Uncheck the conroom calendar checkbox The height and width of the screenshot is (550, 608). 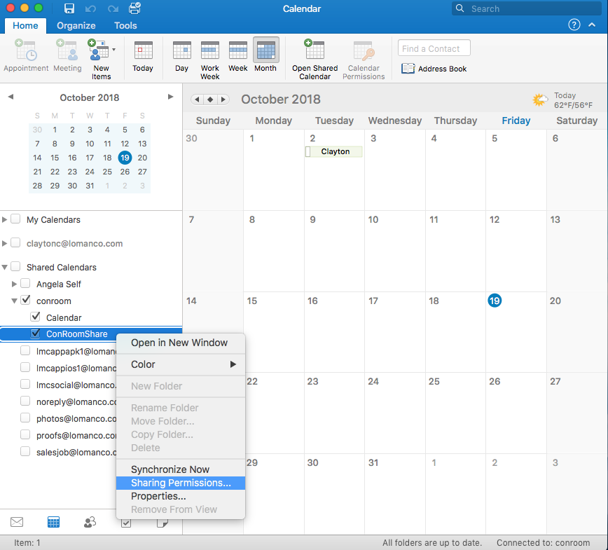click(26, 300)
